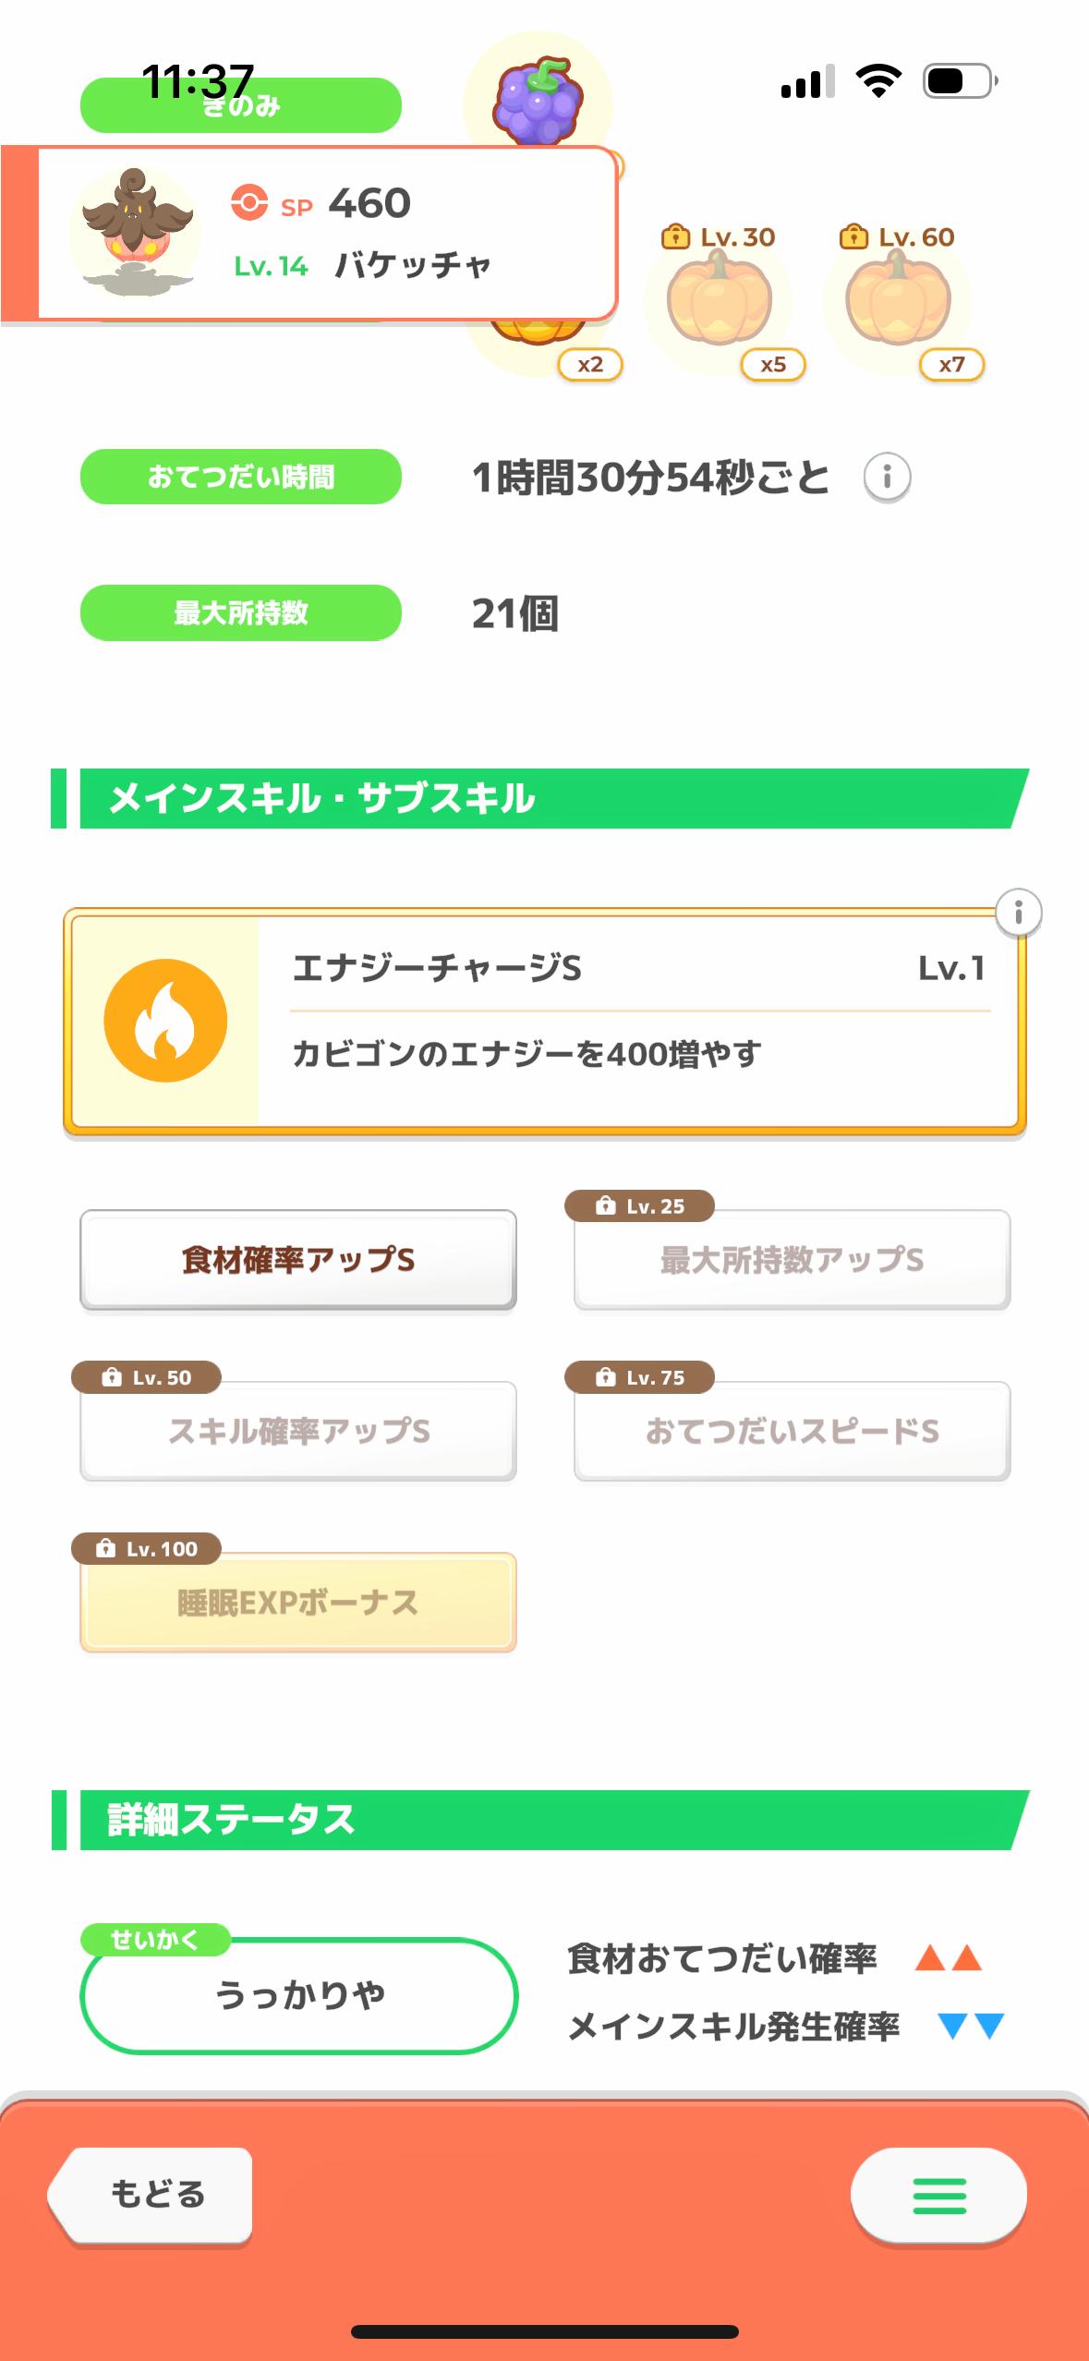1089x2361 pixels.
Task: Tap the orange flame skill icon
Action: coord(165,1021)
